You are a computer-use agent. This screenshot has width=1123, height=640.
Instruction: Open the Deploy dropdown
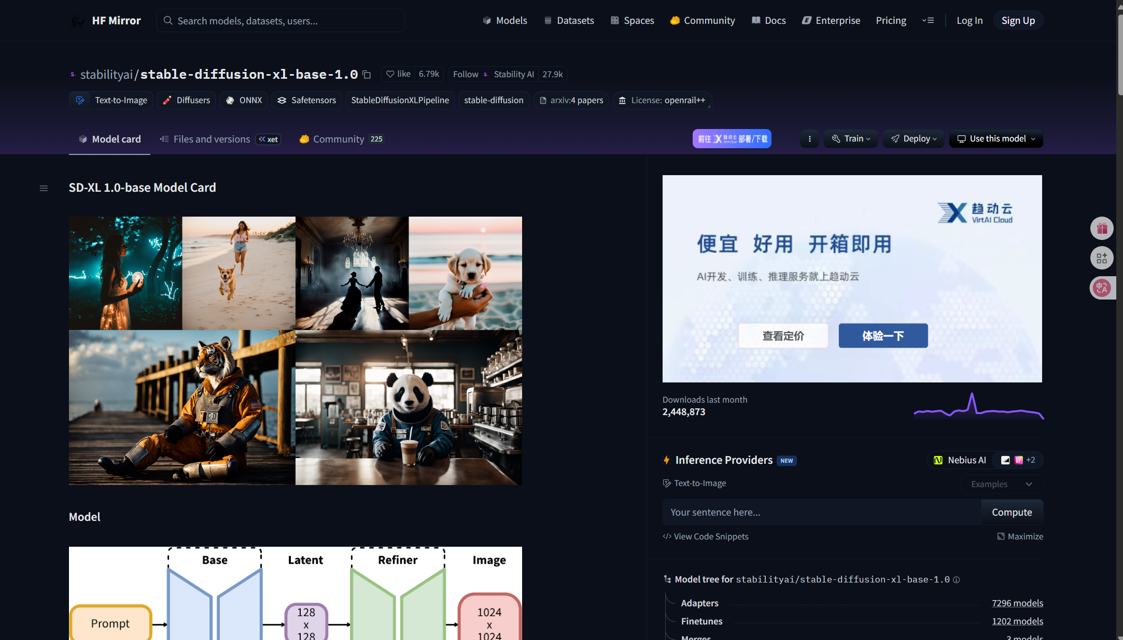914,139
